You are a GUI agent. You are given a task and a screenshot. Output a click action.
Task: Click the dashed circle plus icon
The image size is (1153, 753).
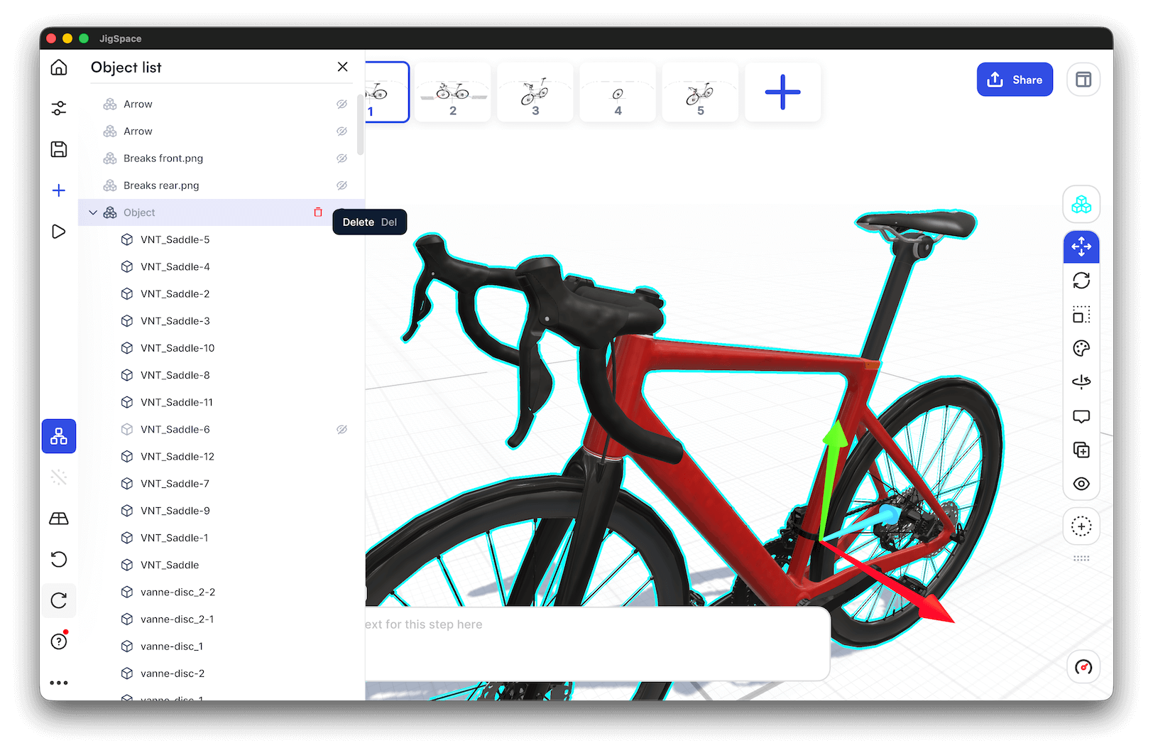click(x=1081, y=526)
